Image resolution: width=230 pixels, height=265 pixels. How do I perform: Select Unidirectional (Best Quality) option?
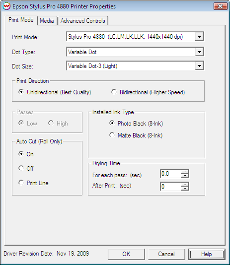click(x=55, y=92)
